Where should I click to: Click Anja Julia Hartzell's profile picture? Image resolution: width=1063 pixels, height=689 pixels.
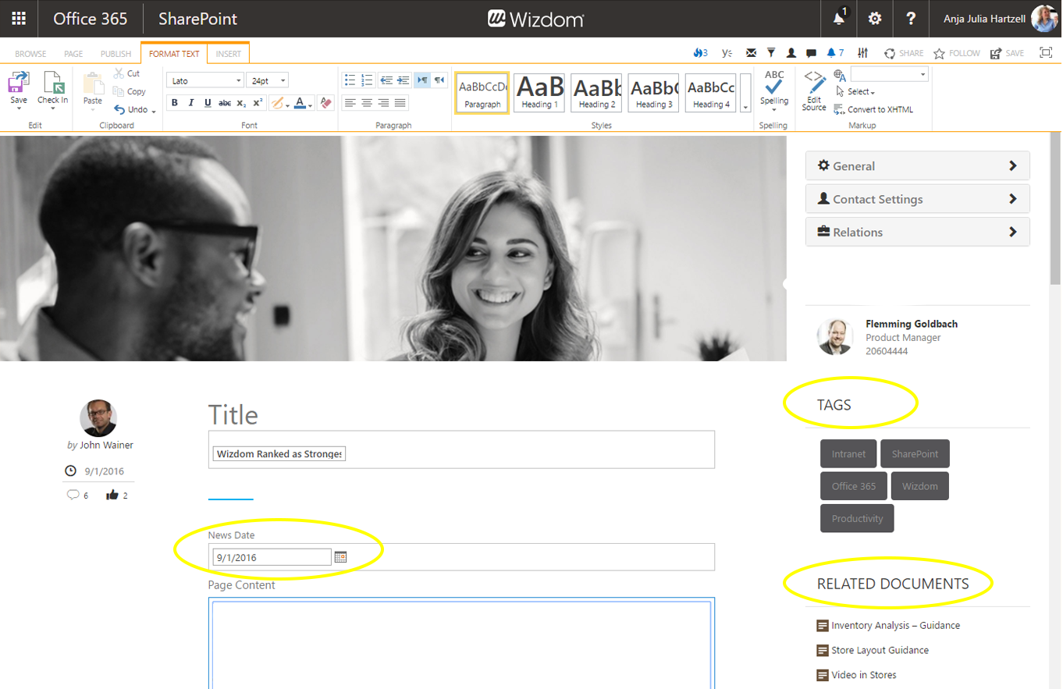click(x=1043, y=19)
